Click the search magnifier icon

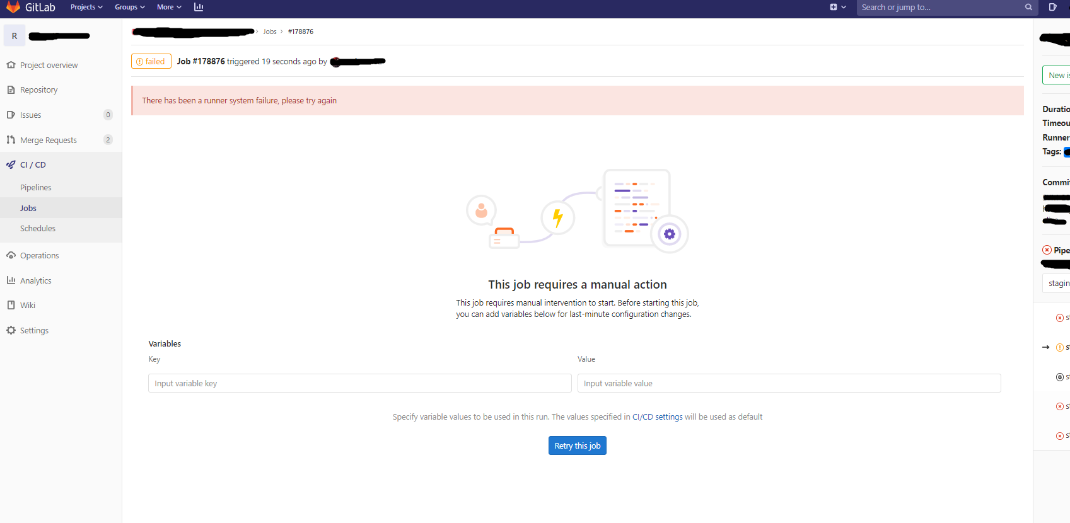1028,8
